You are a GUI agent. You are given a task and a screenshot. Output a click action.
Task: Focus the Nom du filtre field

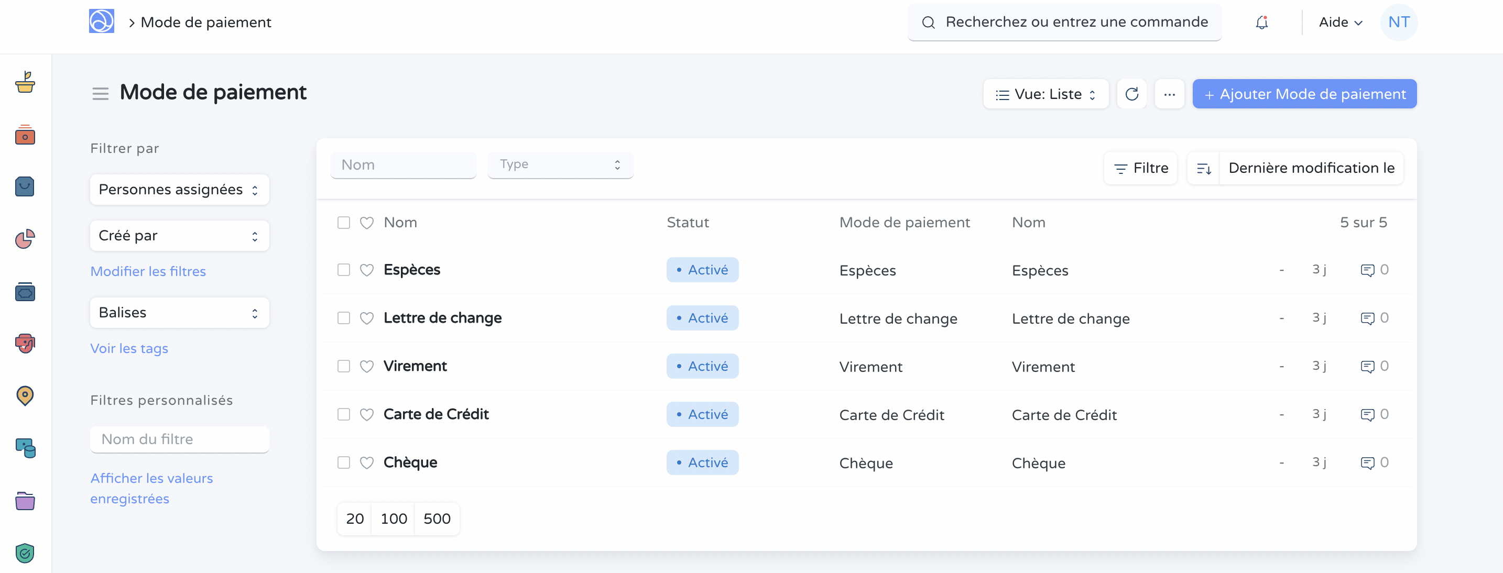click(x=179, y=439)
